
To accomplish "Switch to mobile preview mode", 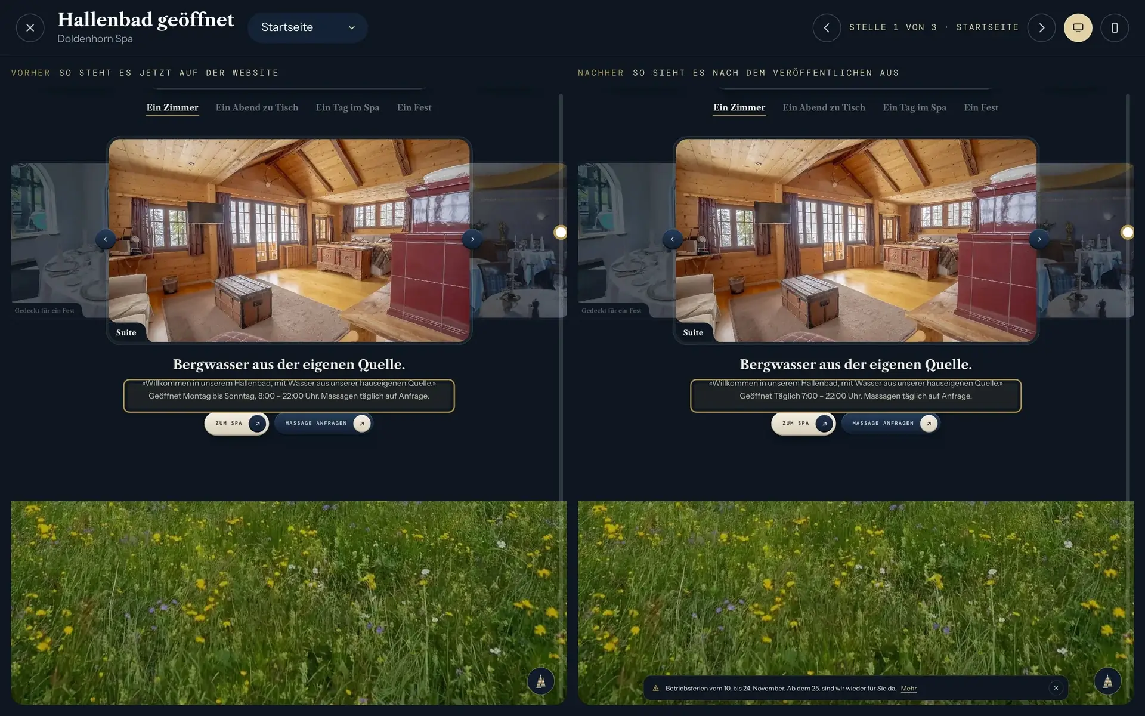I will 1115,27.
